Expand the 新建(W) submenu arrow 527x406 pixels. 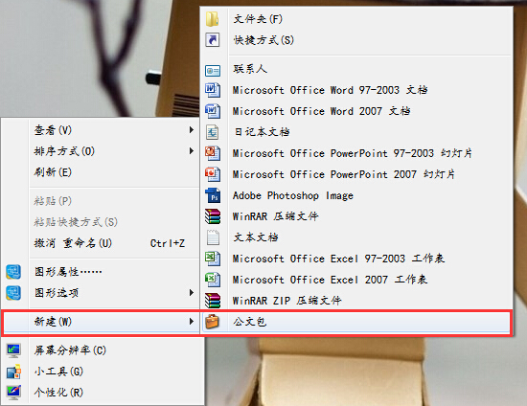pos(192,322)
